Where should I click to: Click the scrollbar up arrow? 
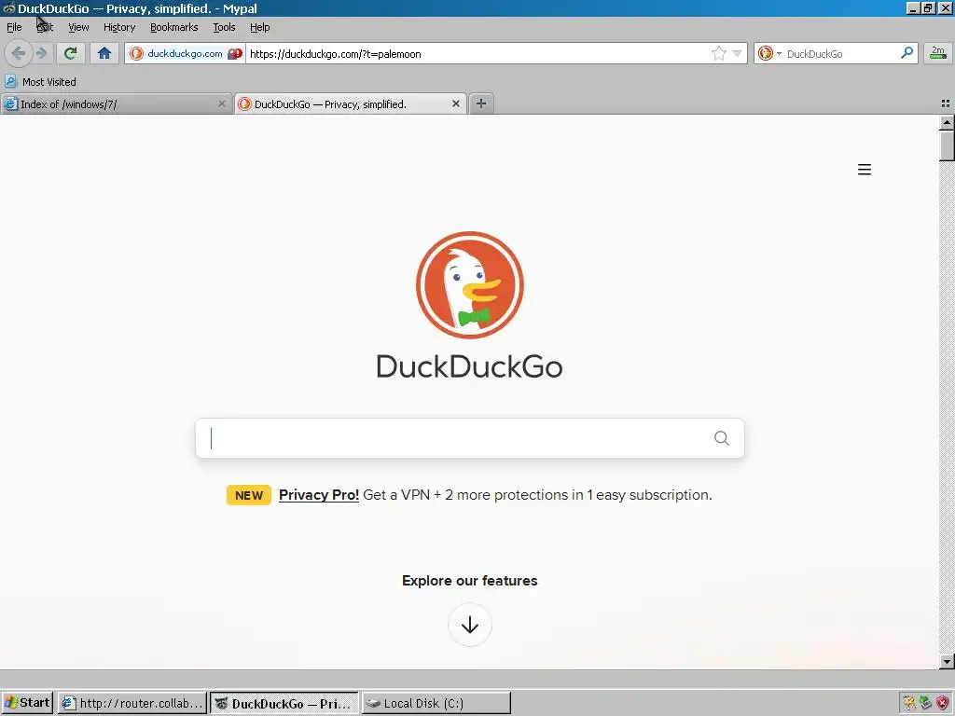tap(947, 122)
